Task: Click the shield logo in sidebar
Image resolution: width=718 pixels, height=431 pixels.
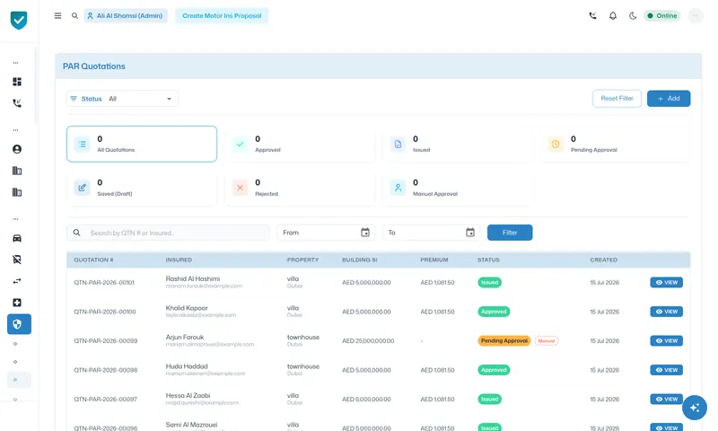Action: click(x=19, y=20)
